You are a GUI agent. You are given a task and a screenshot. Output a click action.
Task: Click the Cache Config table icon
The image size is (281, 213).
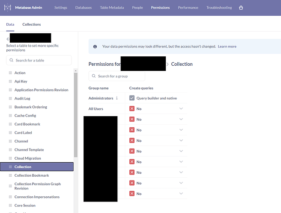coord(10,116)
